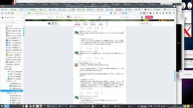Open the メッセージ nav item

pyautogui.click(x=78, y=17)
